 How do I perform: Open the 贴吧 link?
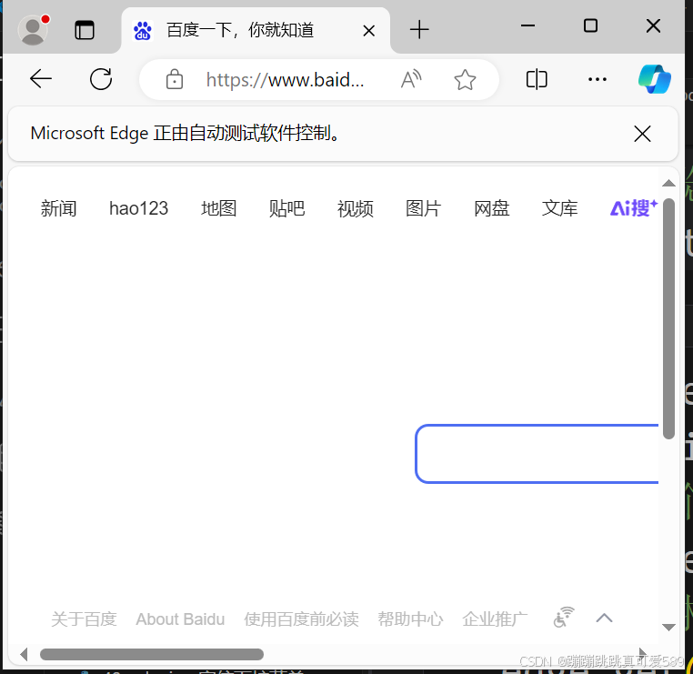click(x=286, y=208)
